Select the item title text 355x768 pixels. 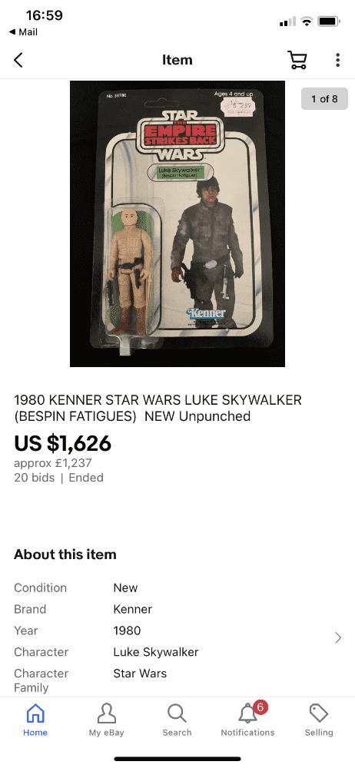click(x=158, y=408)
